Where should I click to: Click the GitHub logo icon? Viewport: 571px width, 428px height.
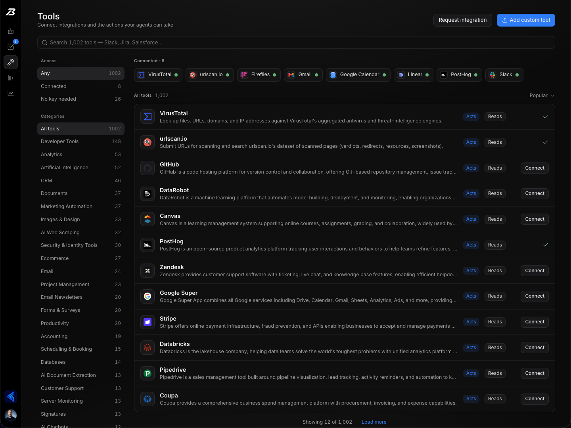pyautogui.click(x=148, y=168)
